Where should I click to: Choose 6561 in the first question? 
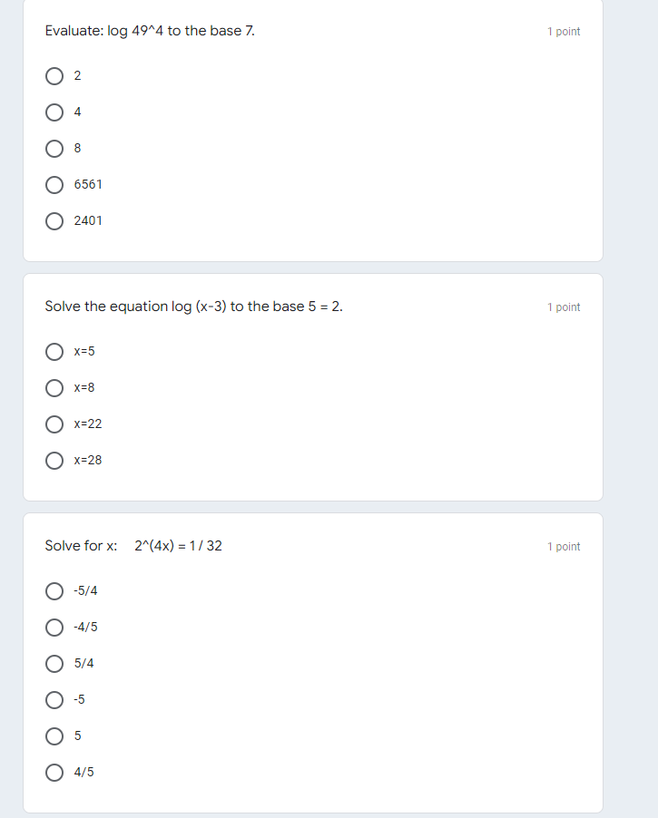(55, 185)
